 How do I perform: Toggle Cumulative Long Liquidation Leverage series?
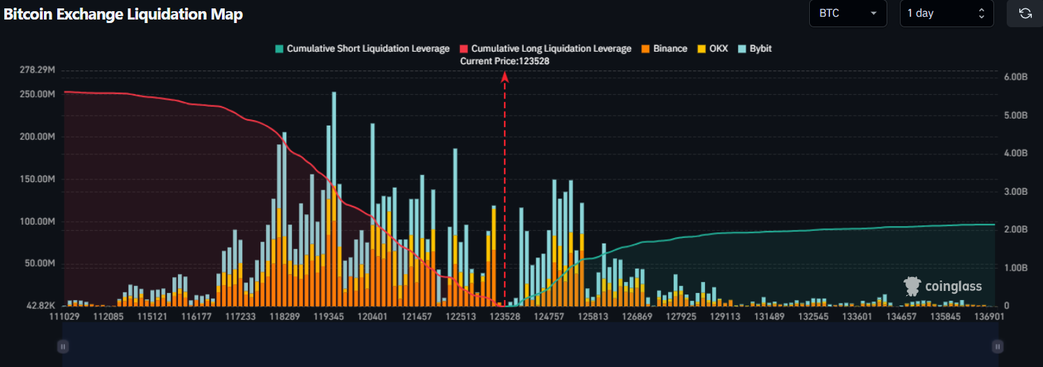[x=545, y=49]
